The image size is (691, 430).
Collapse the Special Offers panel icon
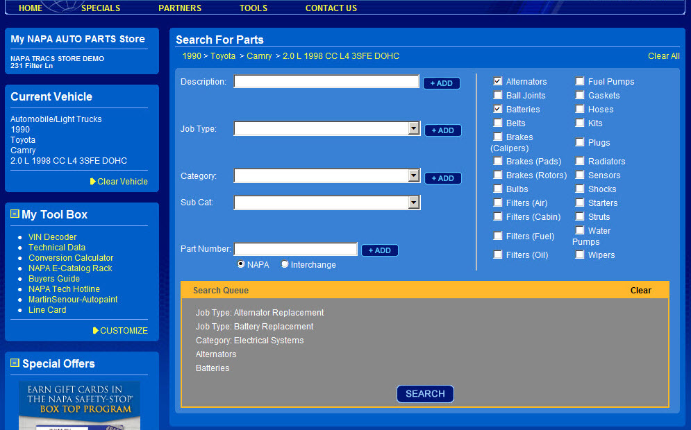(x=15, y=363)
